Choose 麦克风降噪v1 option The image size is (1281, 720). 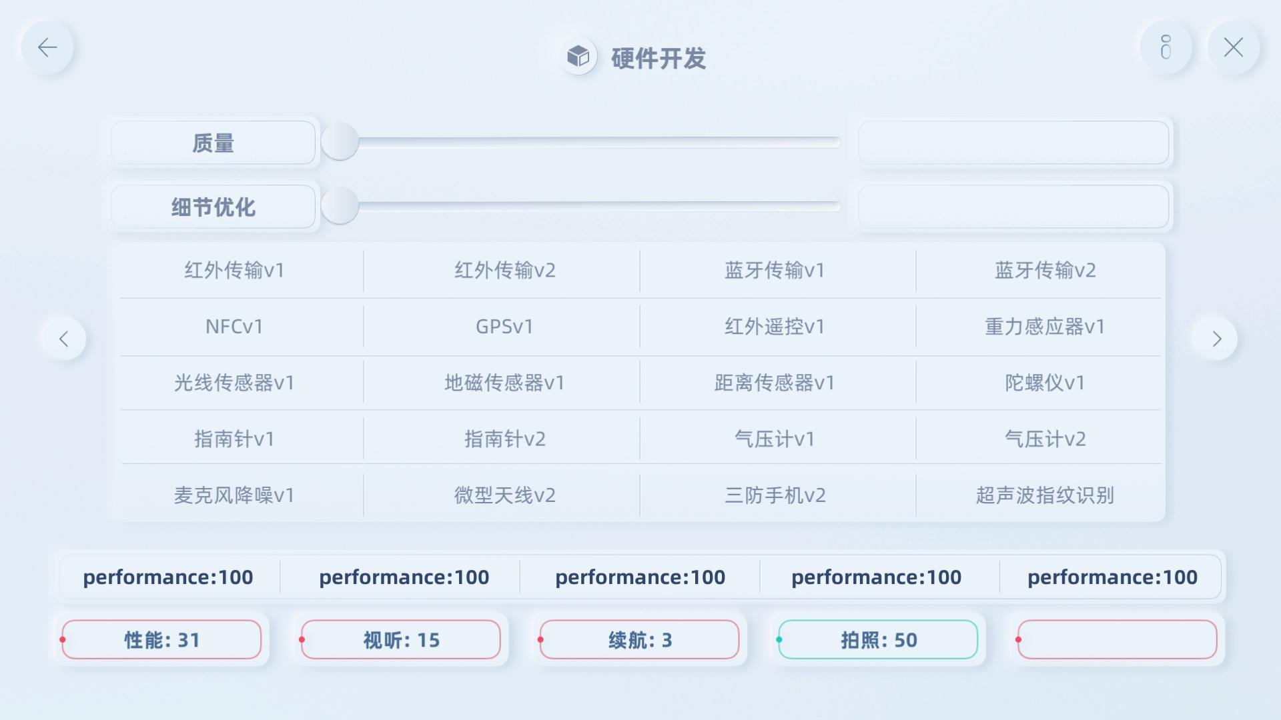click(235, 495)
